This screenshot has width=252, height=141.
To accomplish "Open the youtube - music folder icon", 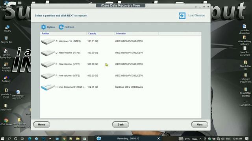I will click(x=6, y=93).
